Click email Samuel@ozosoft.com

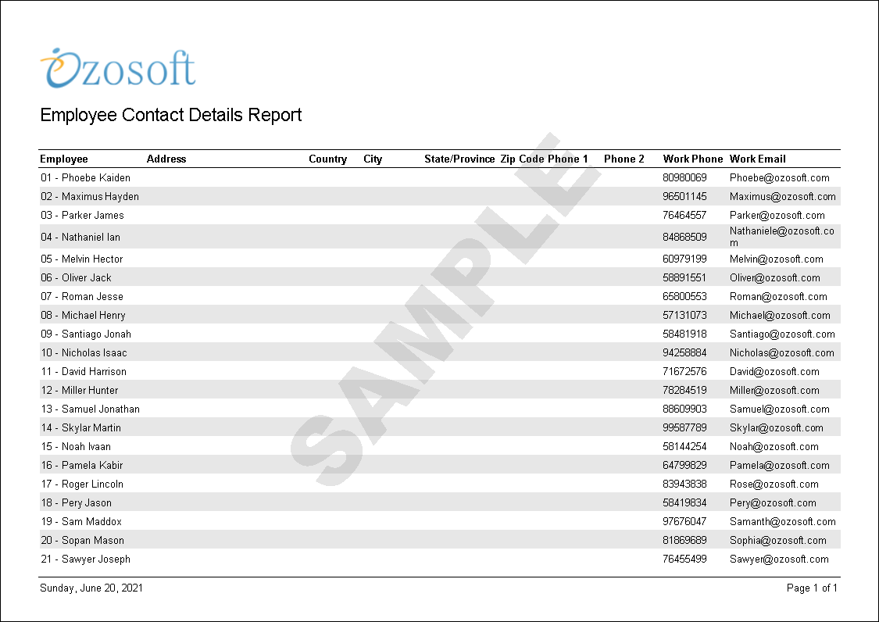780,409
